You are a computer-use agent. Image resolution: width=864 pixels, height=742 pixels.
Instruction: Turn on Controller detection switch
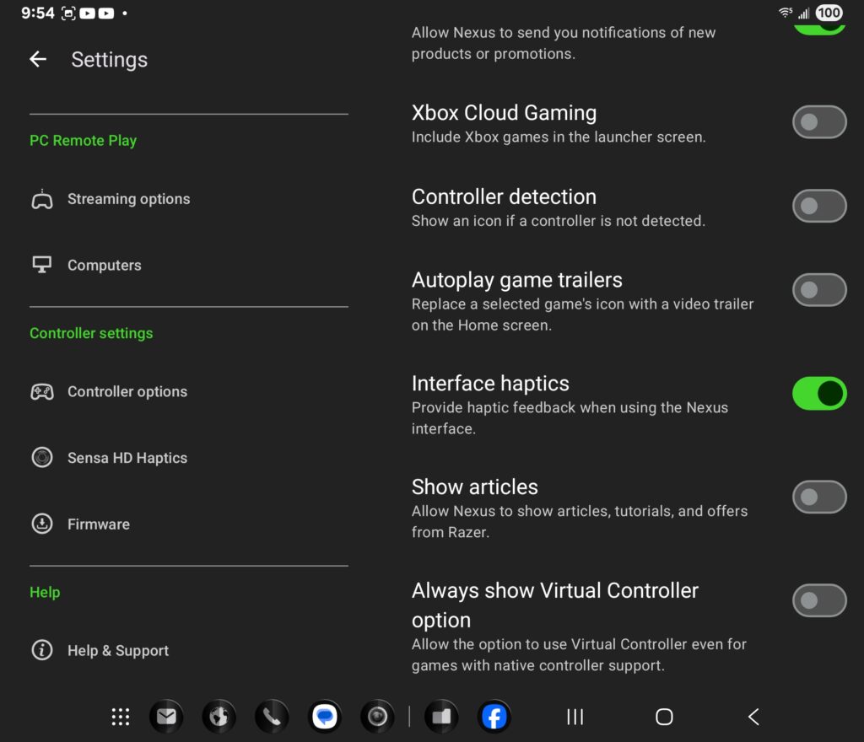click(x=819, y=206)
